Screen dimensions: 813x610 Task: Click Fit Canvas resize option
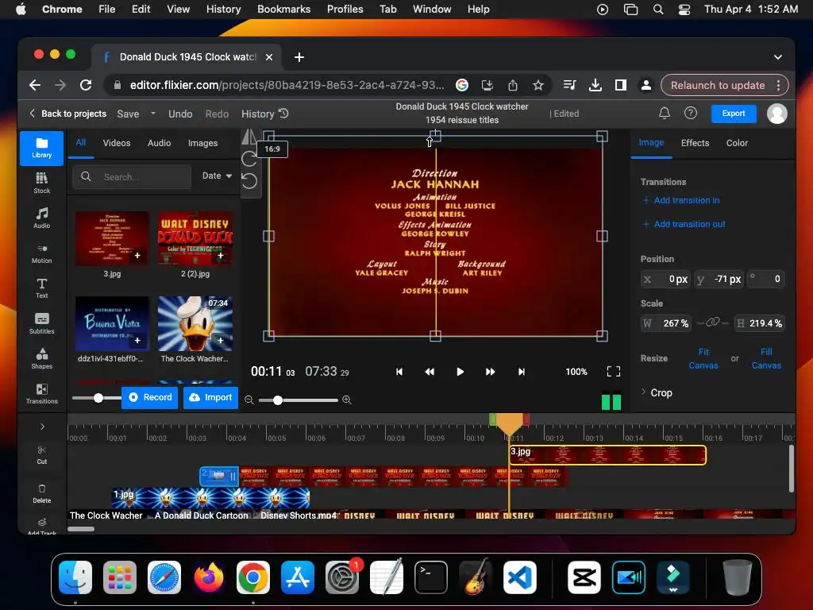(x=703, y=358)
